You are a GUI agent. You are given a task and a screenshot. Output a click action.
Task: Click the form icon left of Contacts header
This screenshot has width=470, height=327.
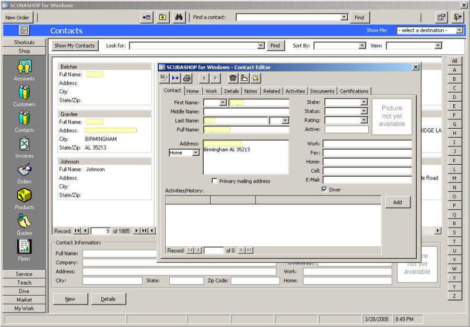pyautogui.click(x=24, y=30)
